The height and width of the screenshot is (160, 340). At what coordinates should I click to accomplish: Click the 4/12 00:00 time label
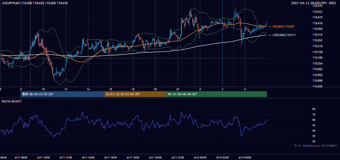[x=200, y=158]
